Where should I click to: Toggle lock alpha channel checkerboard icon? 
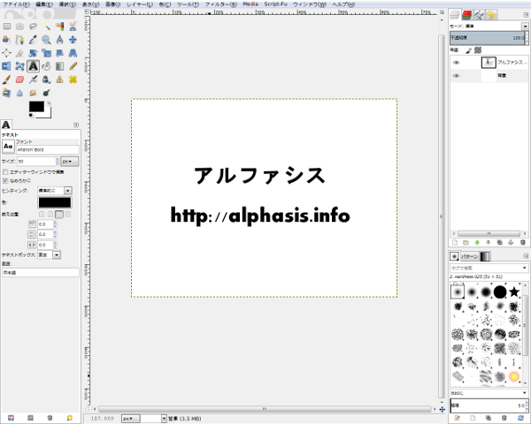[478, 50]
